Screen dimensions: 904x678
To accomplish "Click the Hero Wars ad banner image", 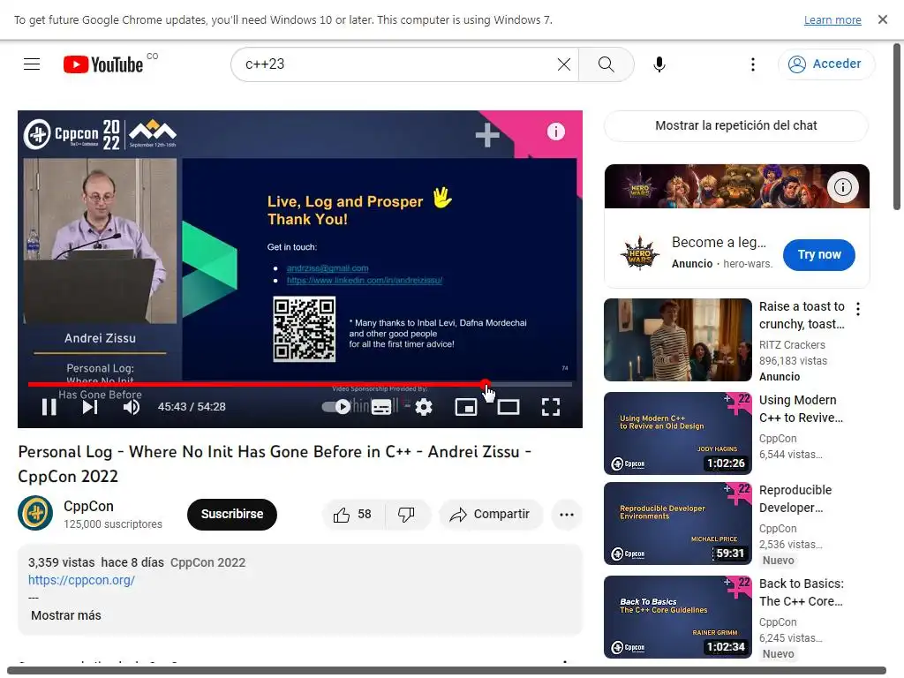I will click(736, 186).
